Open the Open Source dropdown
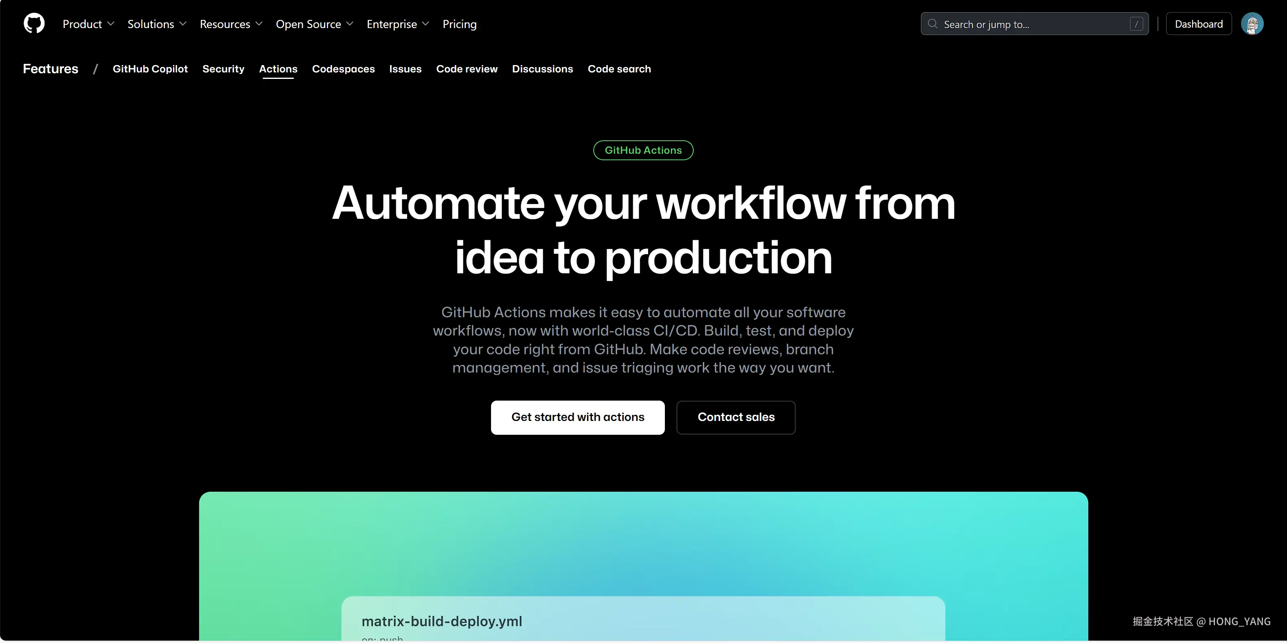The image size is (1287, 643). point(314,24)
